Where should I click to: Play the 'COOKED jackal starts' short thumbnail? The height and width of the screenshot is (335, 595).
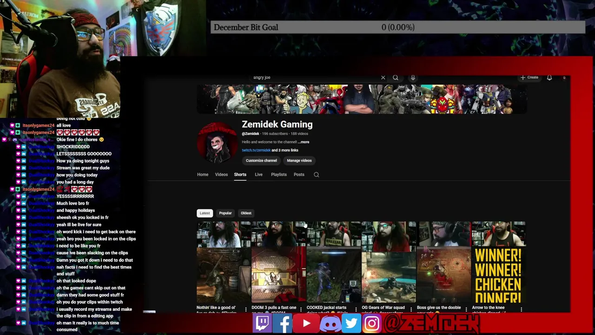coord(334,262)
